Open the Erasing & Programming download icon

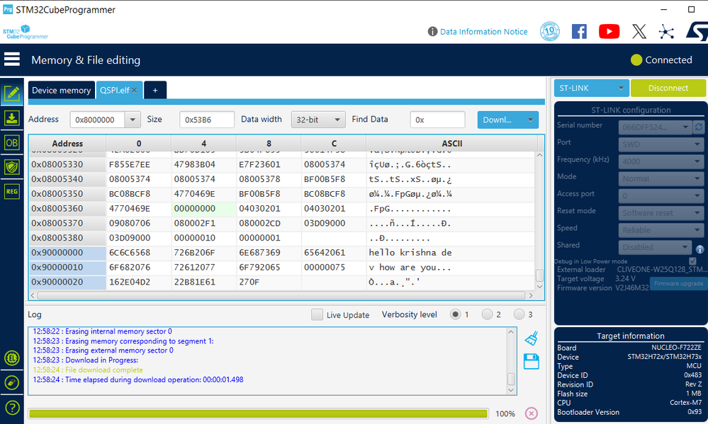pos(12,118)
